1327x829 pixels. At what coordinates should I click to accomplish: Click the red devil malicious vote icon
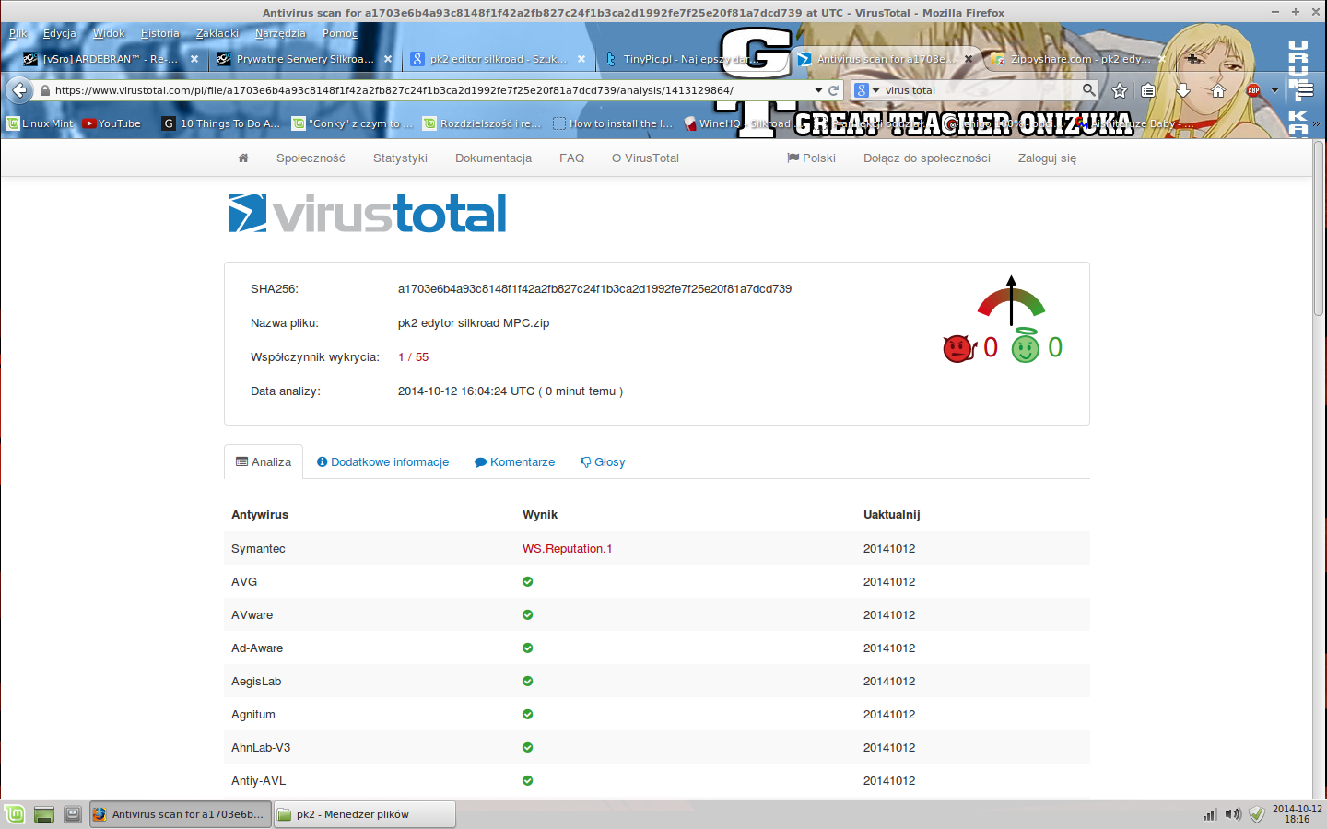point(958,348)
